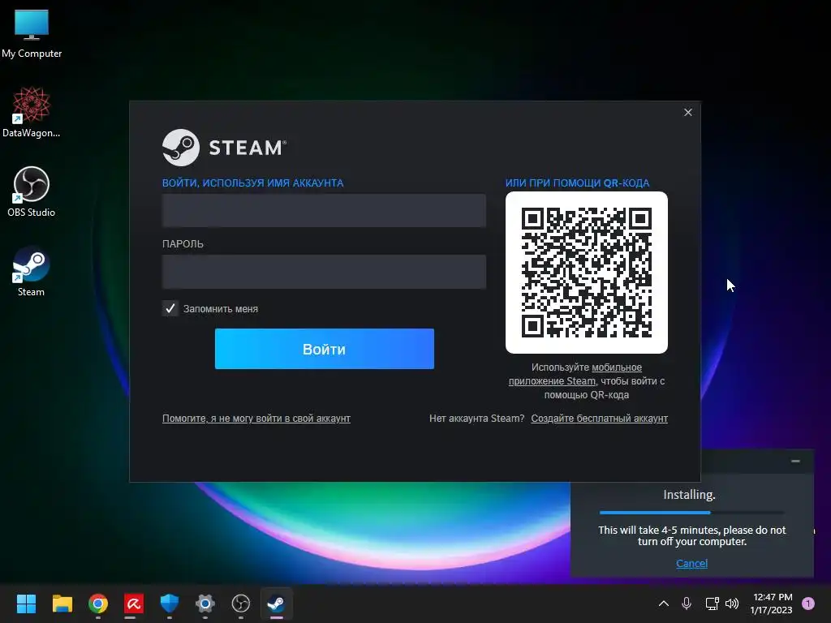
Task: Open network status tray icon
Action: pos(712,604)
